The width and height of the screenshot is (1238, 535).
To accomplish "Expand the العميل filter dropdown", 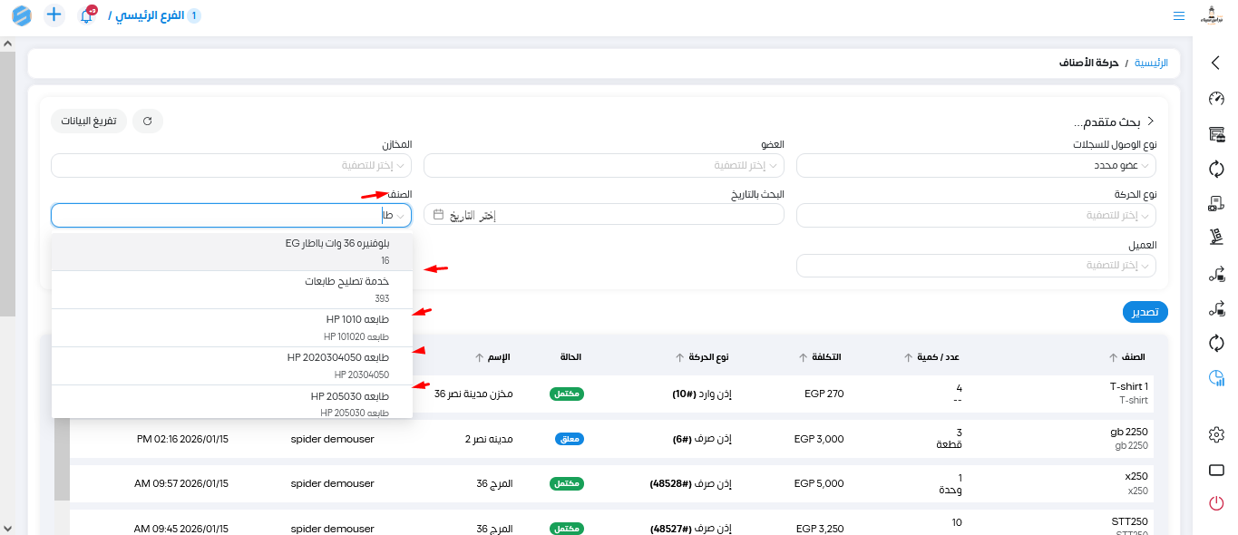I will tap(976, 265).
